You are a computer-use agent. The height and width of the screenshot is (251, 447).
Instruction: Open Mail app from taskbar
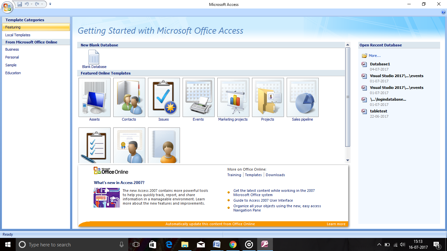pos(201,244)
